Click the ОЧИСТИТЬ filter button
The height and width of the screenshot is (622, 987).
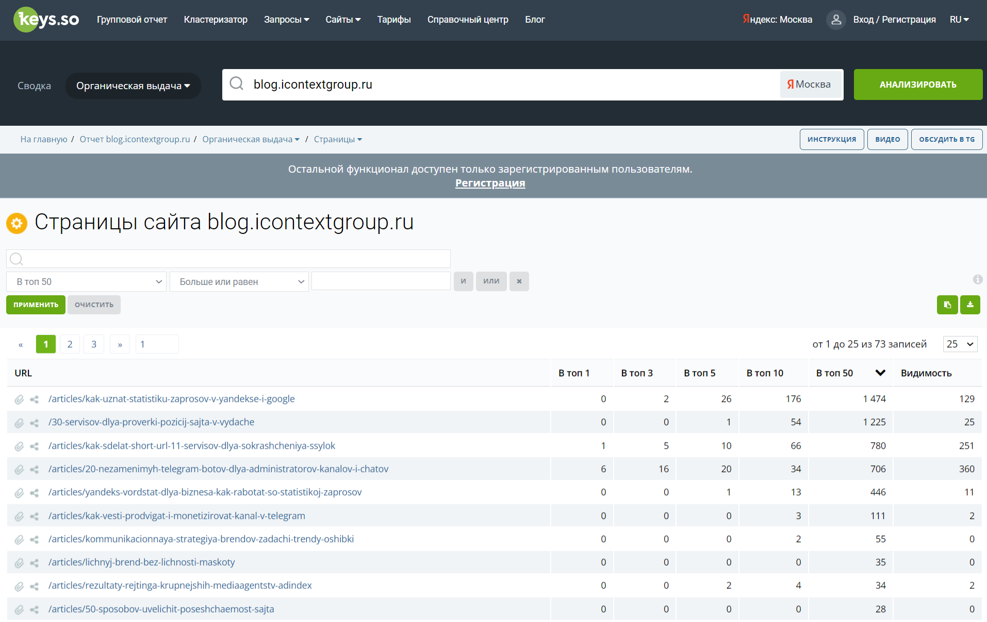94,305
